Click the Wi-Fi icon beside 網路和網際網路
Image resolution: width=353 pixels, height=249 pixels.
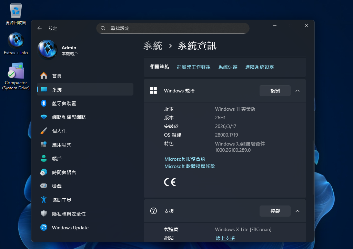[44, 117]
